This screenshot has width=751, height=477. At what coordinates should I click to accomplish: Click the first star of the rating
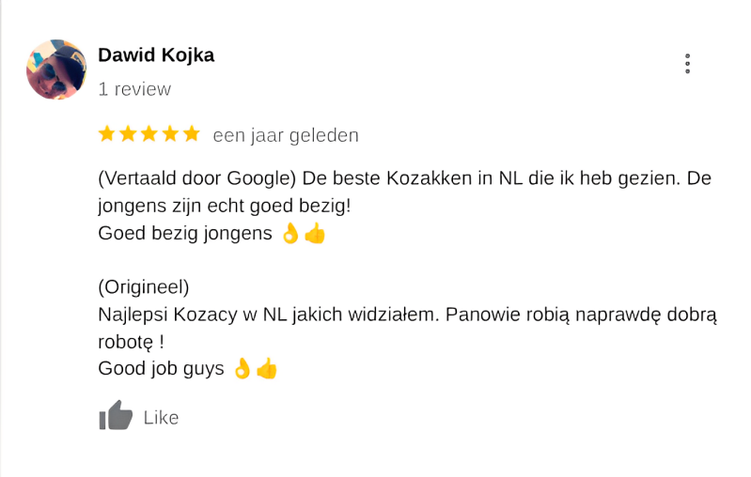coord(106,134)
